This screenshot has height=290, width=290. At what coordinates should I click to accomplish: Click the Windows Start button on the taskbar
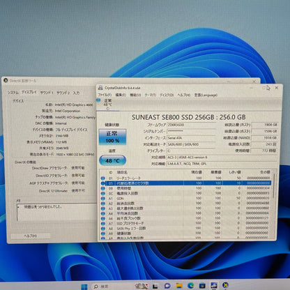[84, 287]
